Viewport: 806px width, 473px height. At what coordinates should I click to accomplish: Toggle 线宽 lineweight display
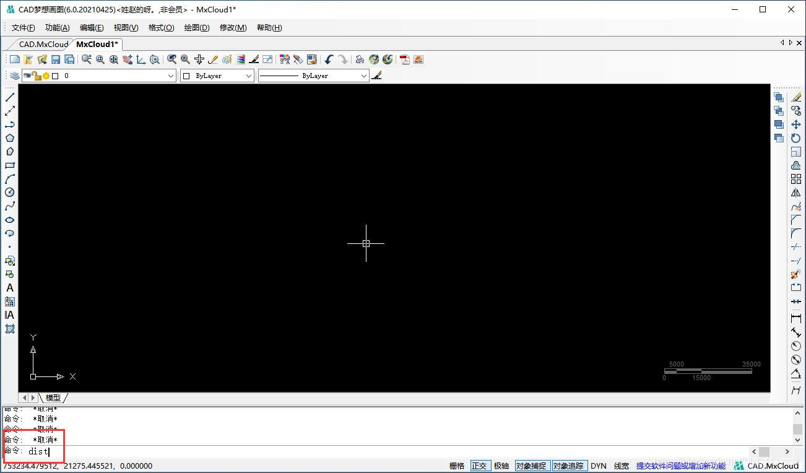coord(622,466)
